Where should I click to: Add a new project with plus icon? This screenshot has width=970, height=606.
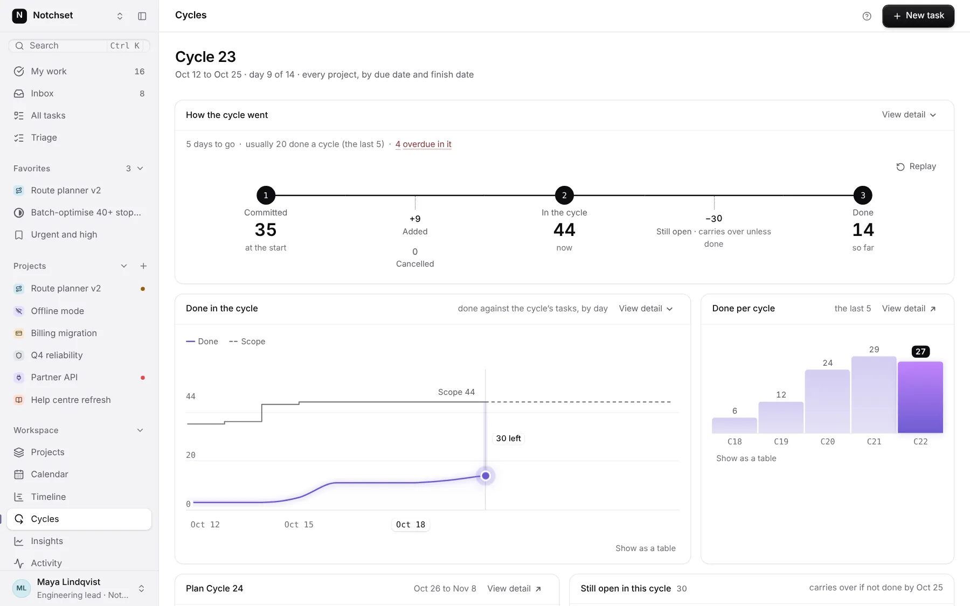[x=143, y=266]
